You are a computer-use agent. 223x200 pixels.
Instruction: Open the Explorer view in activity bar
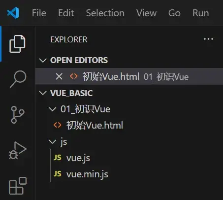[17, 44]
